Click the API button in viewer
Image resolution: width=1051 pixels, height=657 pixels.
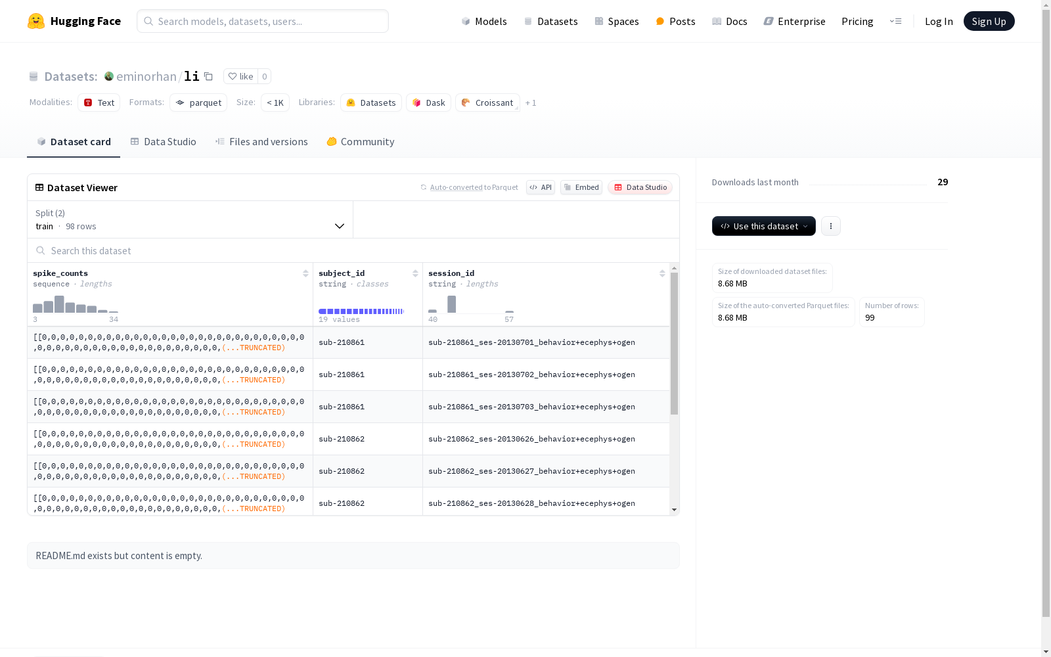541,187
